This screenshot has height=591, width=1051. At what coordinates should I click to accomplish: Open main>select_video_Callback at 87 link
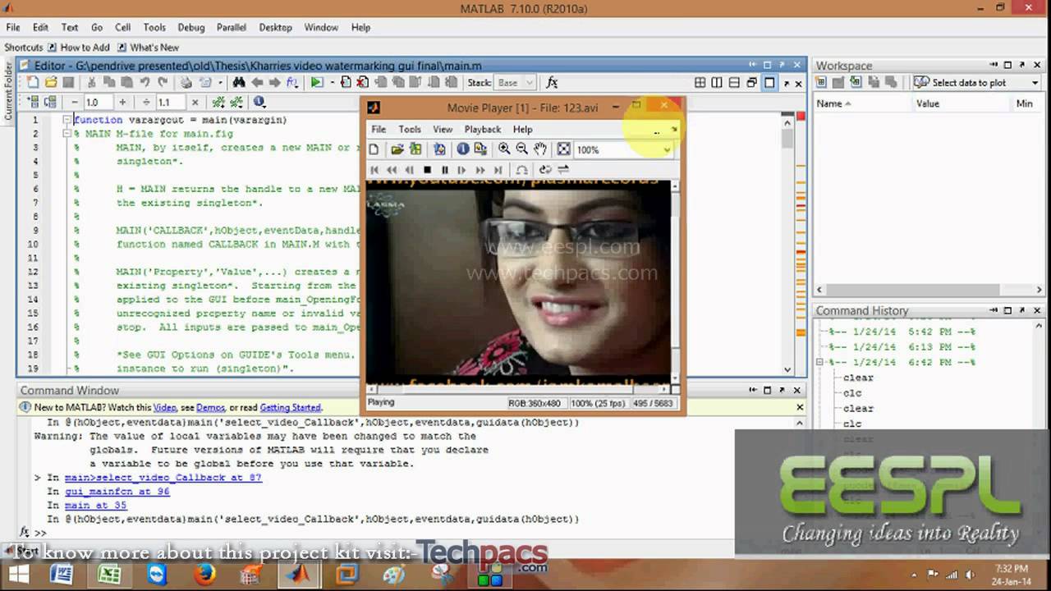pyautogui.click(x=163, y=478)
